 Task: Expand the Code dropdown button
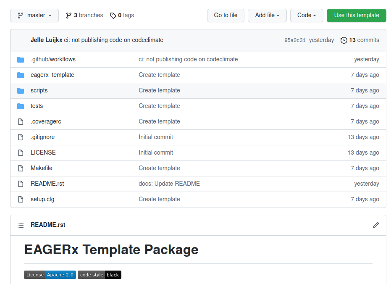(307, 16)
